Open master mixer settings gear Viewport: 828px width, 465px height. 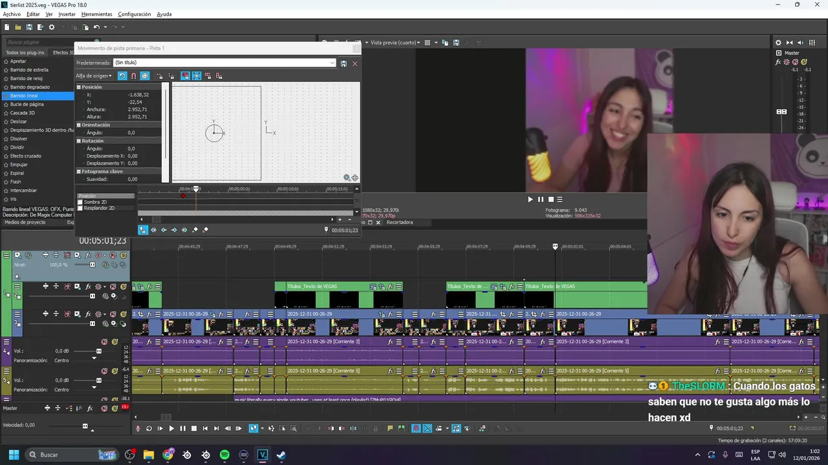point(778,43)
